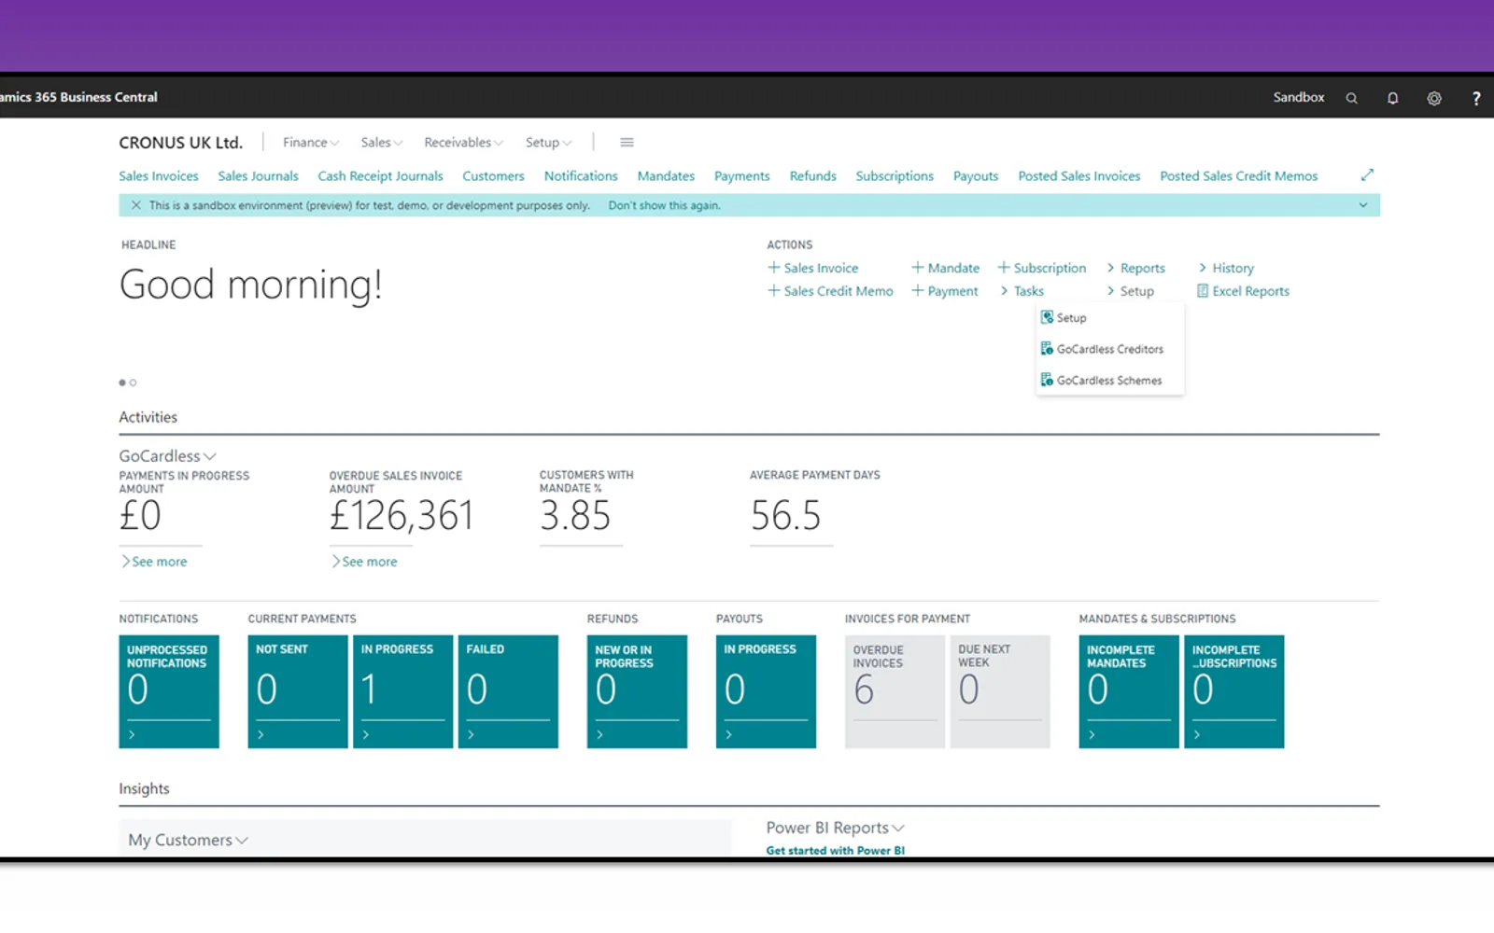Expand the Finance menu dropdown

click(311, 143)
